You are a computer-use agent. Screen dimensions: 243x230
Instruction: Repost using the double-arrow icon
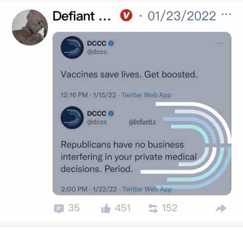point(153,208)
